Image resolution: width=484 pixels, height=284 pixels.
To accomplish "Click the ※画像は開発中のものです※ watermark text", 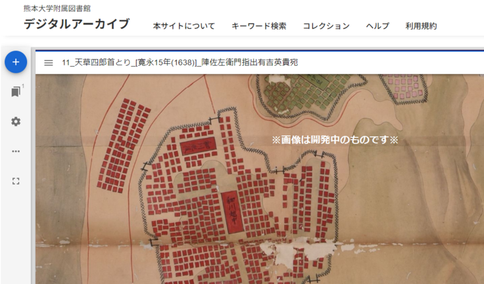I will 335,140.
